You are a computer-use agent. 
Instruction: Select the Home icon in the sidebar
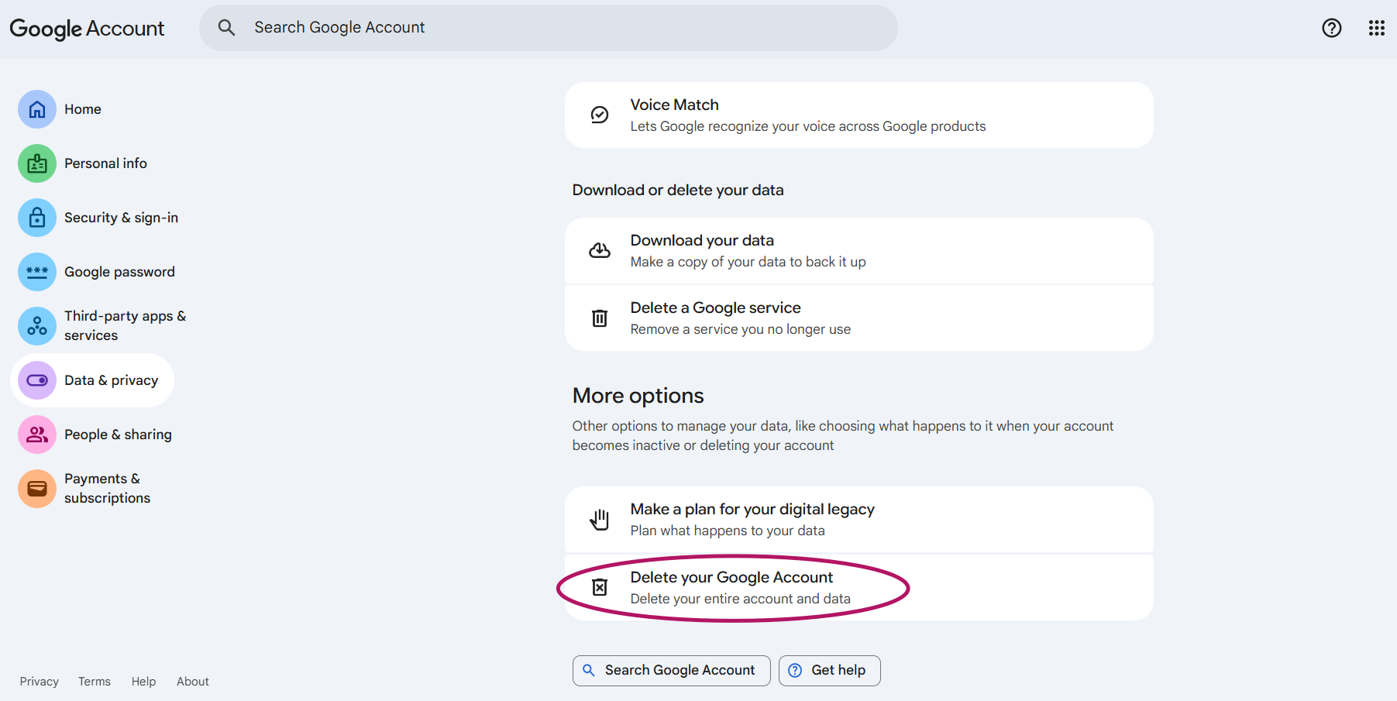pos(36,109)
